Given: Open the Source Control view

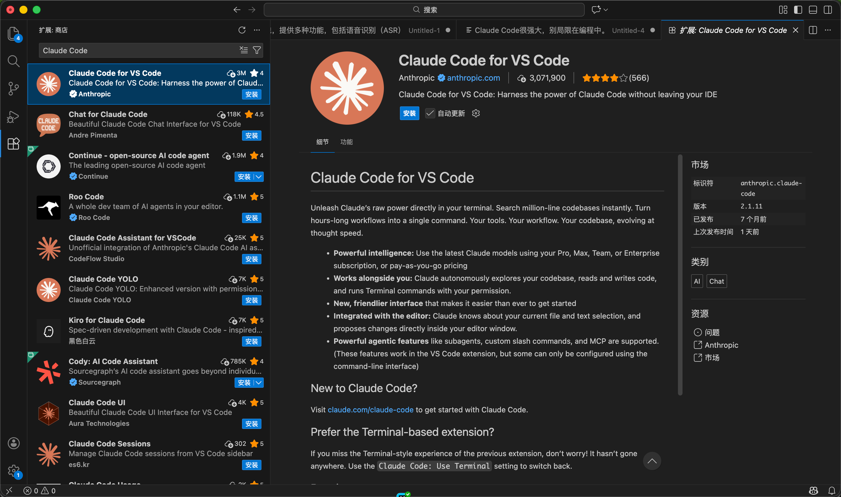Looking at the screenshot, I should click(x=13, y=89).
